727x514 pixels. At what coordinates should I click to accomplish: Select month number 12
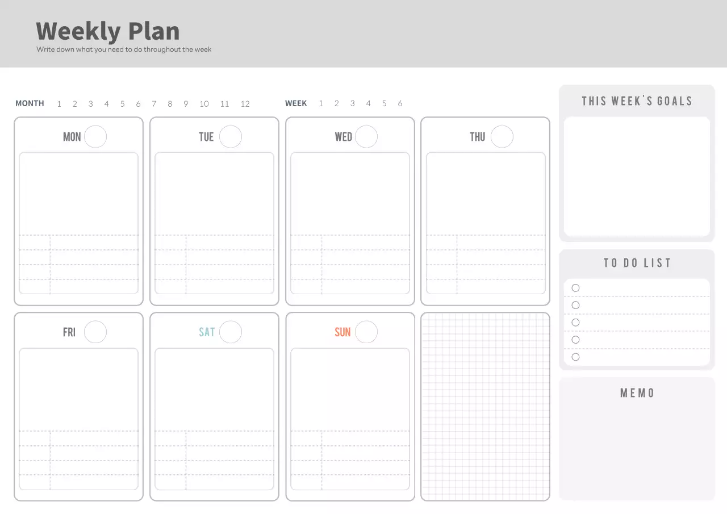245,104
